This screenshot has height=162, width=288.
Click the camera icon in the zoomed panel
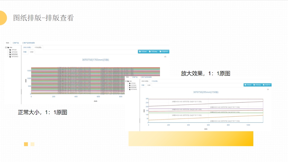[268, 89]
